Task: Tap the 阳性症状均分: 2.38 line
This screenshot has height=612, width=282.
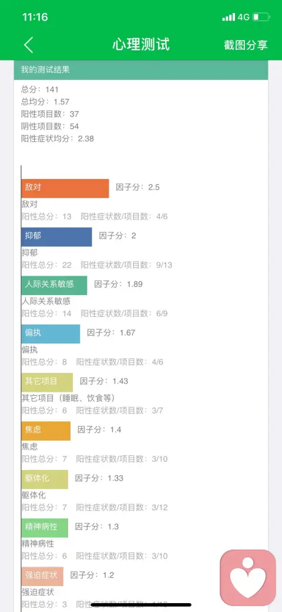Action: (x=57, y=138)
